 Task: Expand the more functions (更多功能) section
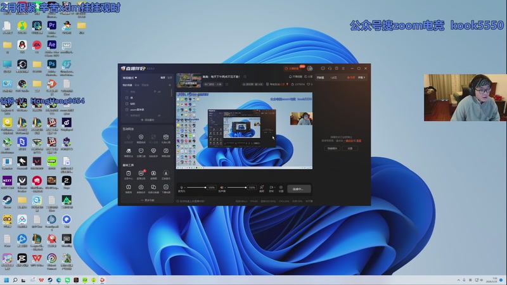click(146, 200)
